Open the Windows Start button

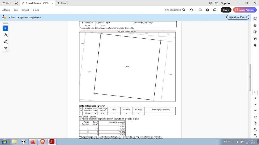[4, 142]
